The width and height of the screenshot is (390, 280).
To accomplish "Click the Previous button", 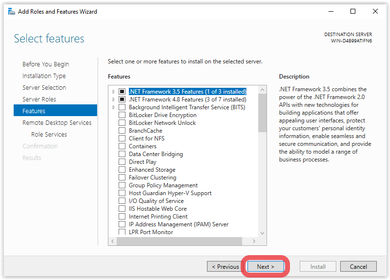I will click(225, 266).
